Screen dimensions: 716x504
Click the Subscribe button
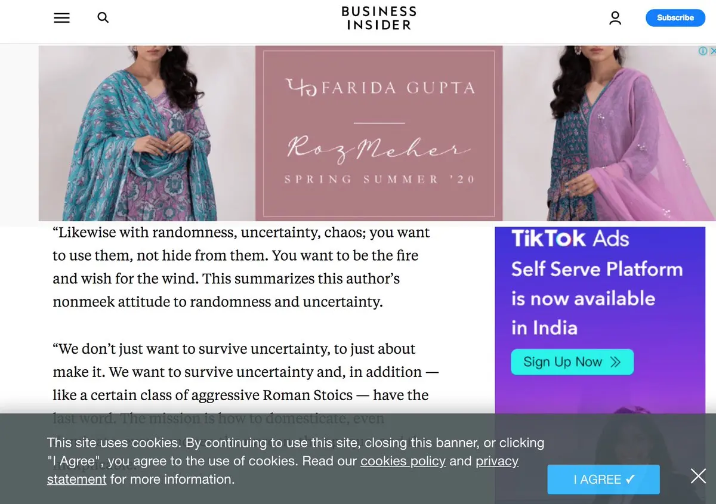tap(675, 18)
